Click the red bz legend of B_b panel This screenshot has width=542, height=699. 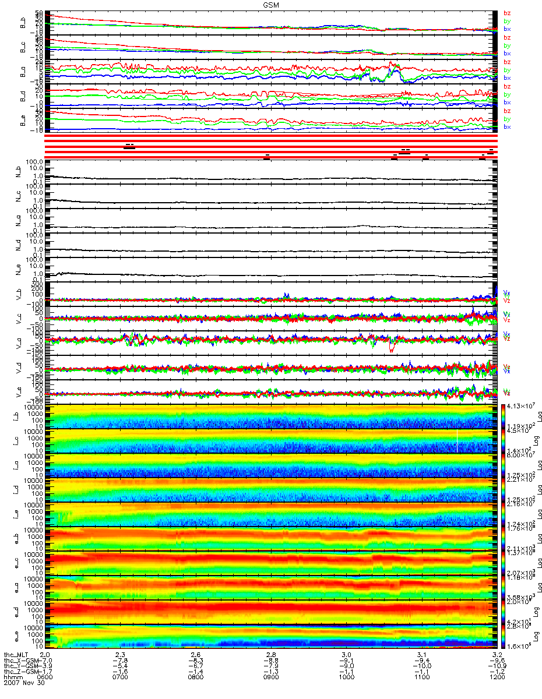tap(507, 13)
